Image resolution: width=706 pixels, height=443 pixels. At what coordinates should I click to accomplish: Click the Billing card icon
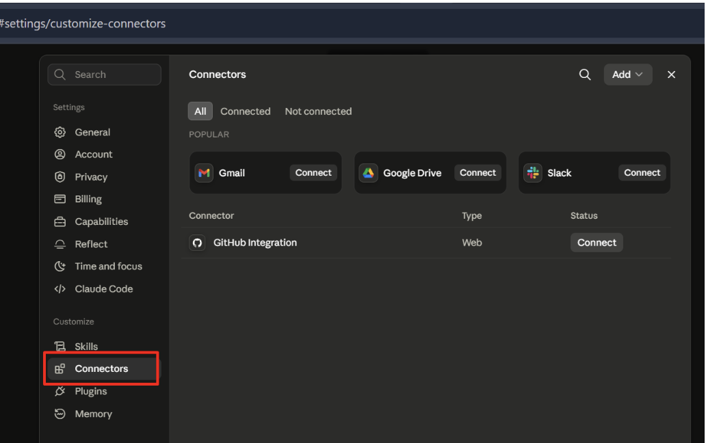click(x=60, y=199)
